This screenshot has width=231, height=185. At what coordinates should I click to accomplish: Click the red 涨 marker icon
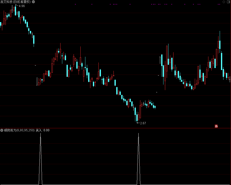tap(216, 126)
